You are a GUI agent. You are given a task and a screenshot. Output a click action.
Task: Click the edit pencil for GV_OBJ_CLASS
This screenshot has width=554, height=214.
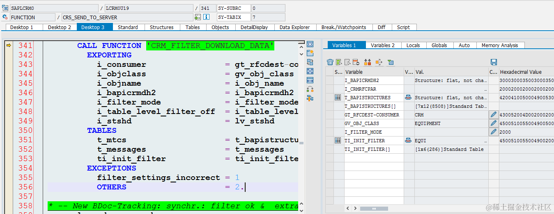click(494, 123)
